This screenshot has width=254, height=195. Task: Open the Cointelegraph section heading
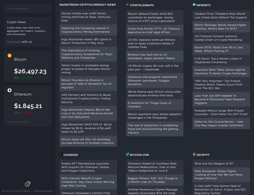(x=142, y=5)
